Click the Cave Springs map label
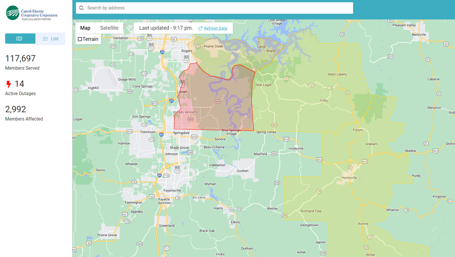The width and height of the screenshot is (455, 257). 143,86
